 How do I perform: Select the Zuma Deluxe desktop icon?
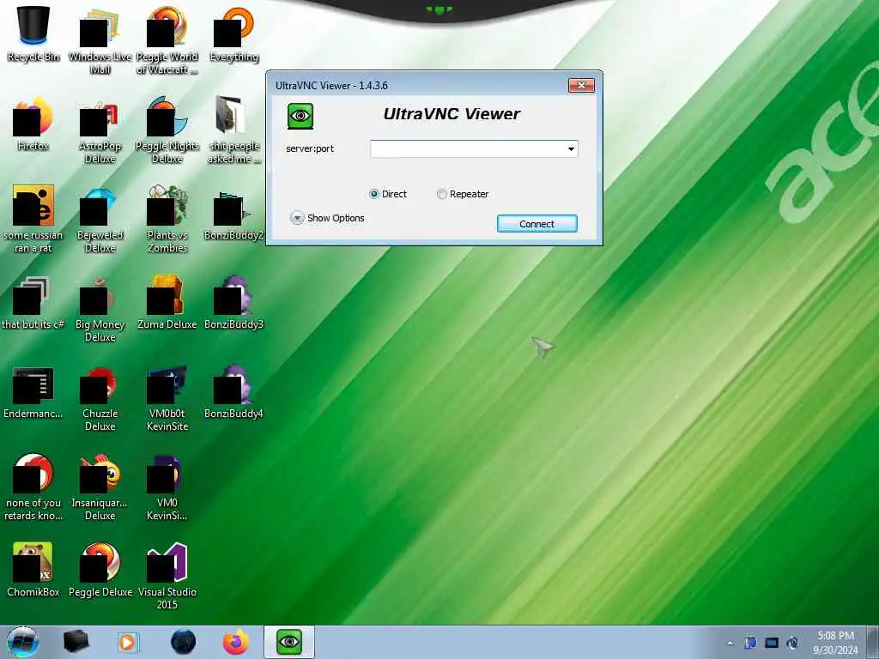click(x=167, y=303)
